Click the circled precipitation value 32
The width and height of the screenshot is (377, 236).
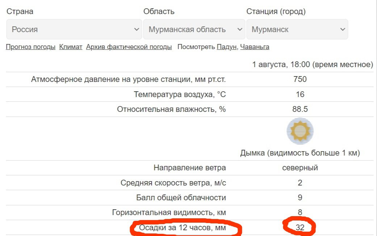pyautogui.click(x=300, y=228)
